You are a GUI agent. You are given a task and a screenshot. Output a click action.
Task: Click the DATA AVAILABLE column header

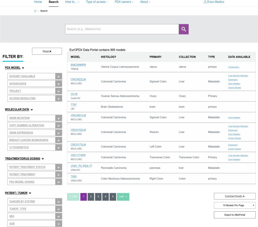(x=239, y=57)
